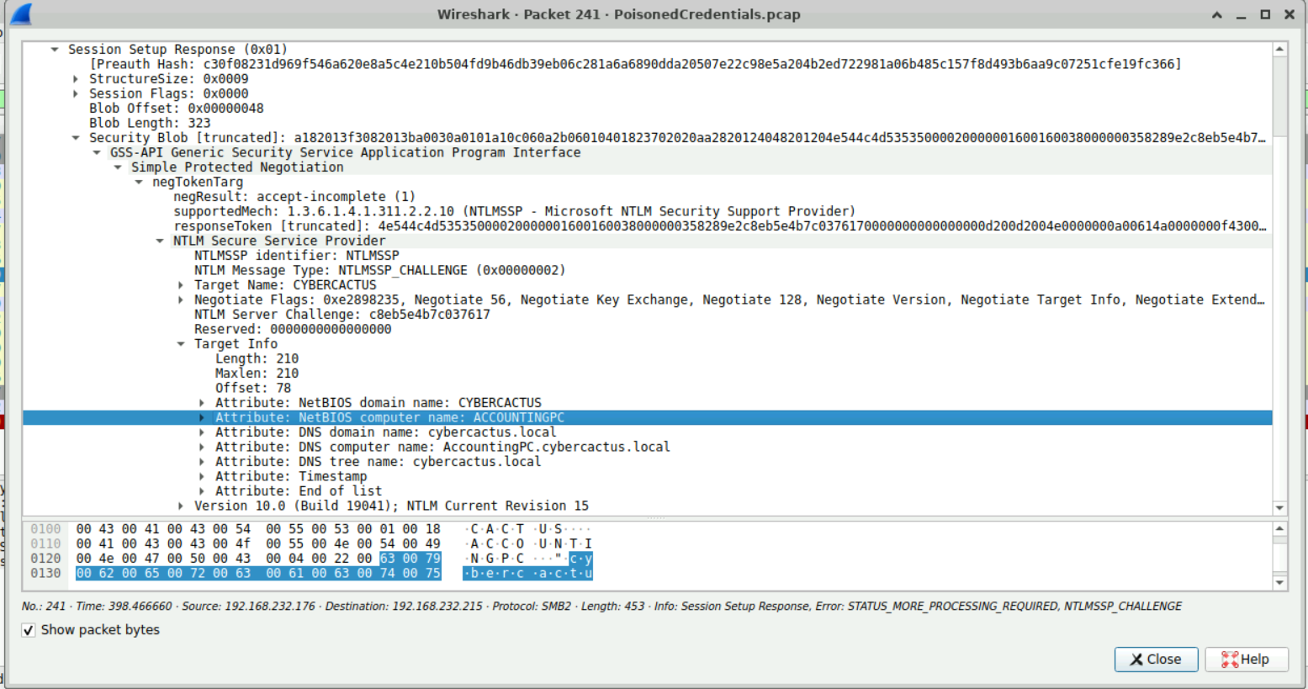Click keep-above caret icon in title bar
This screenshot has height=689, width=1308.
point(1217,14)
